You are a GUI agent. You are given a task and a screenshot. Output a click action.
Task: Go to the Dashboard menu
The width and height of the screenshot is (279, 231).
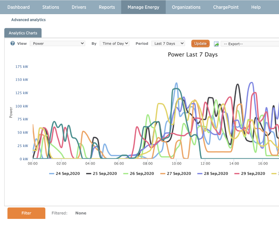(19, 7)
